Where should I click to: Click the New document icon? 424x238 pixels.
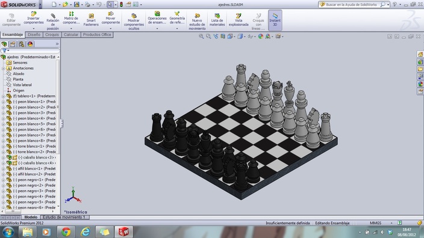click(54, 4)
